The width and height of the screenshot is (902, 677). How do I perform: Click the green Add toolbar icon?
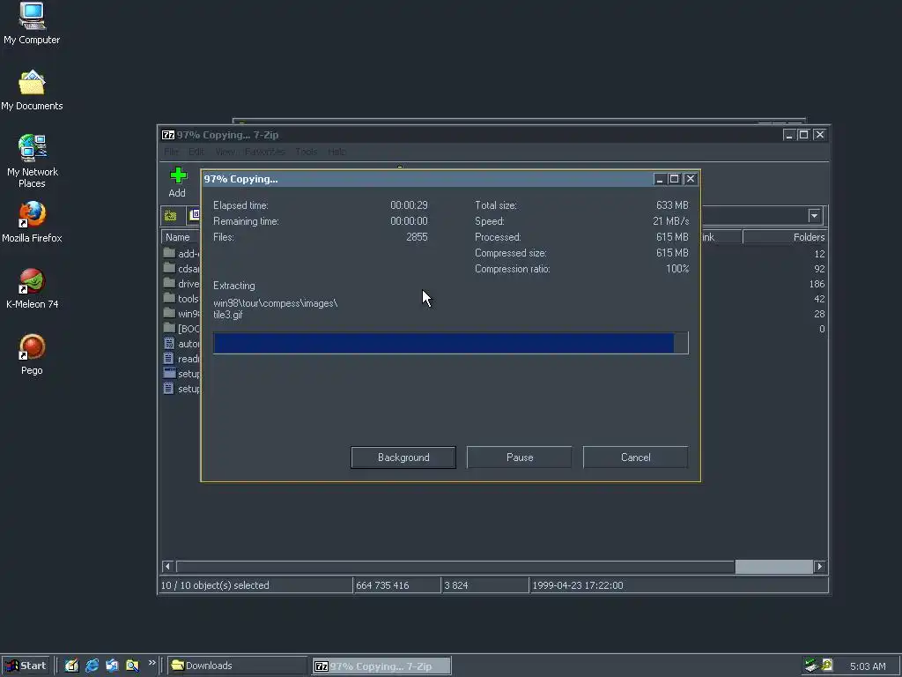(178, 175)
